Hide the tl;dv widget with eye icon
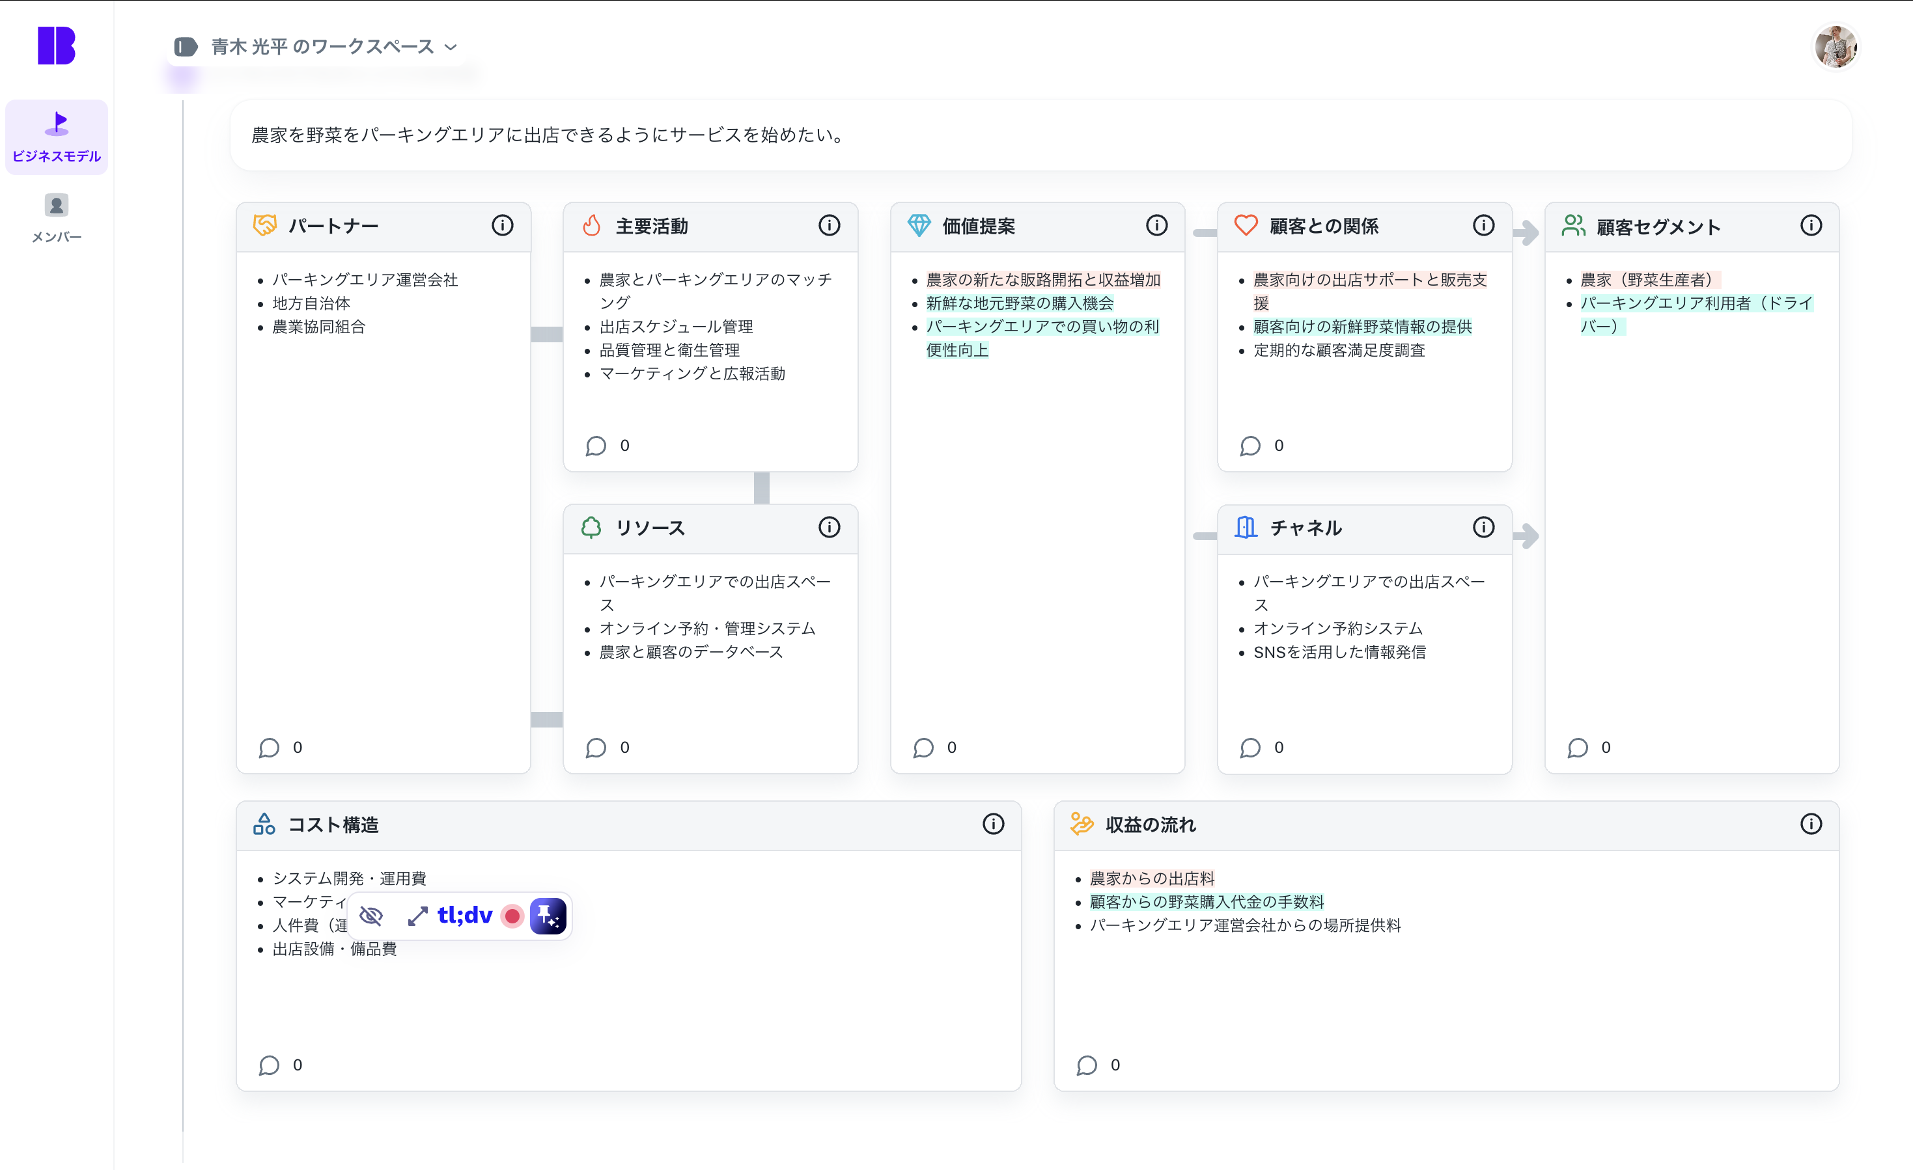Screen dimensions: 1913x1170 coord(371,916)
